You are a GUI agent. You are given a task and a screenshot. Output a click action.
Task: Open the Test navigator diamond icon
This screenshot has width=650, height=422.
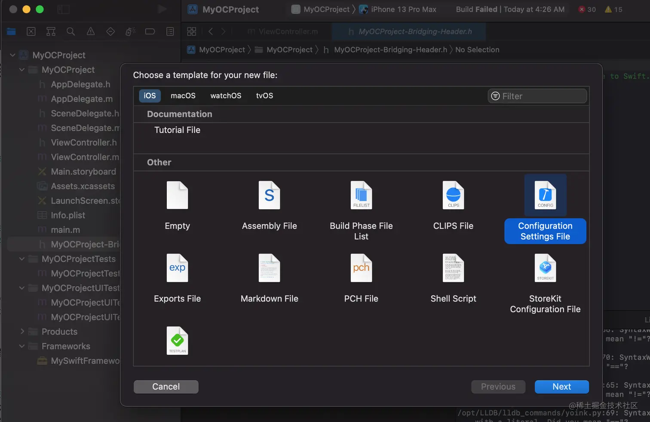click(110, 31)
